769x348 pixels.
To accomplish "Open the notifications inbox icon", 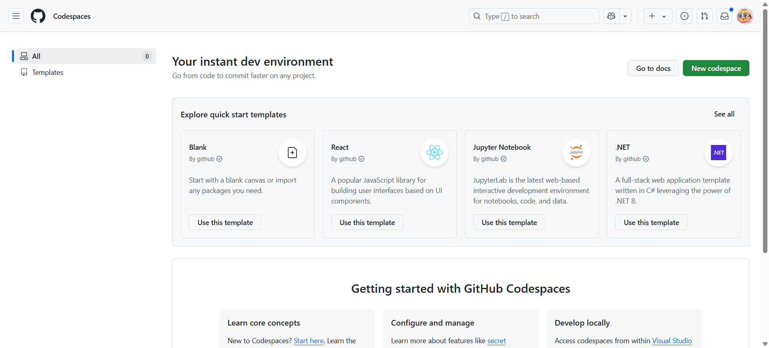I will (x=725, y=16).
